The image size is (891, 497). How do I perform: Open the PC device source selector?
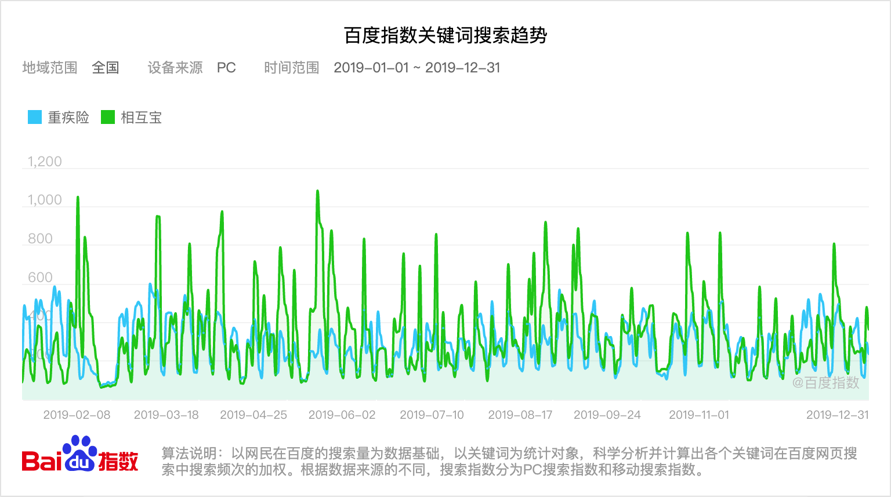point(226,68)
